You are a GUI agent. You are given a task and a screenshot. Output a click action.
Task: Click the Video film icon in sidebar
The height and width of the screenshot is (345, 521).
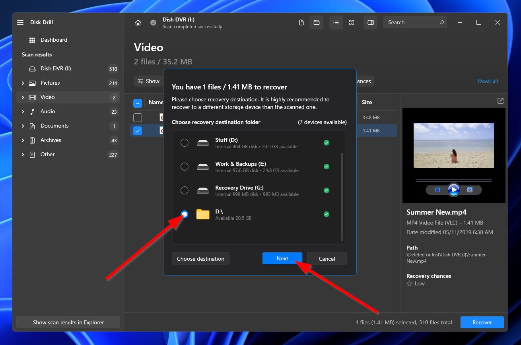(32, 97)
